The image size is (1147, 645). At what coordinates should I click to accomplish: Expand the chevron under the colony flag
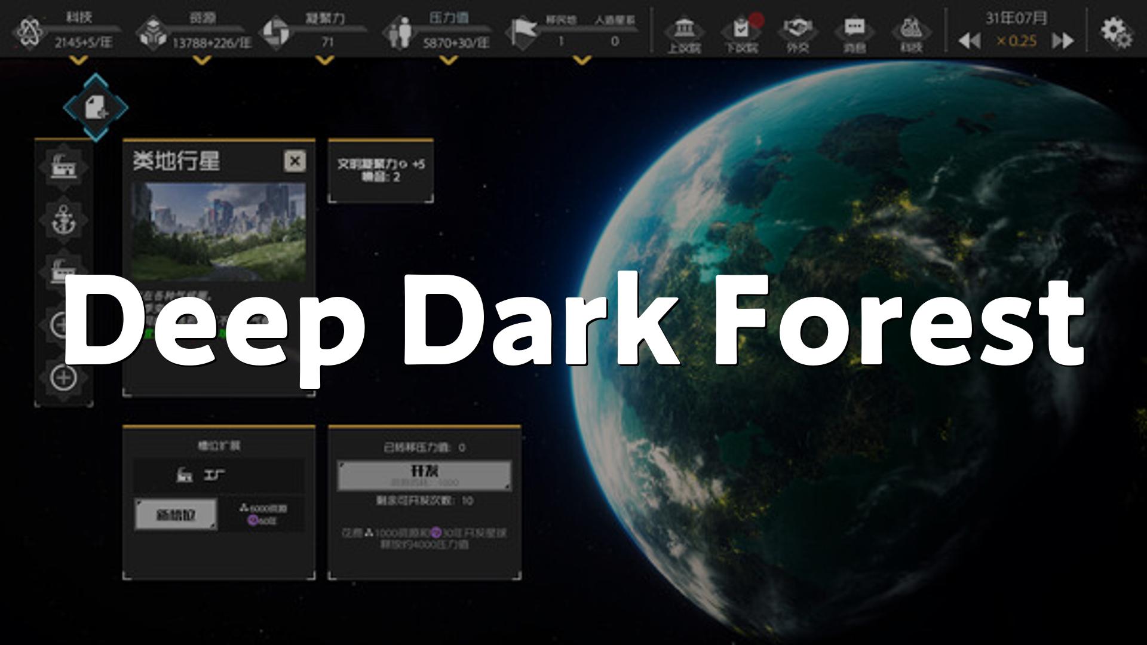(x=582, y=60)
